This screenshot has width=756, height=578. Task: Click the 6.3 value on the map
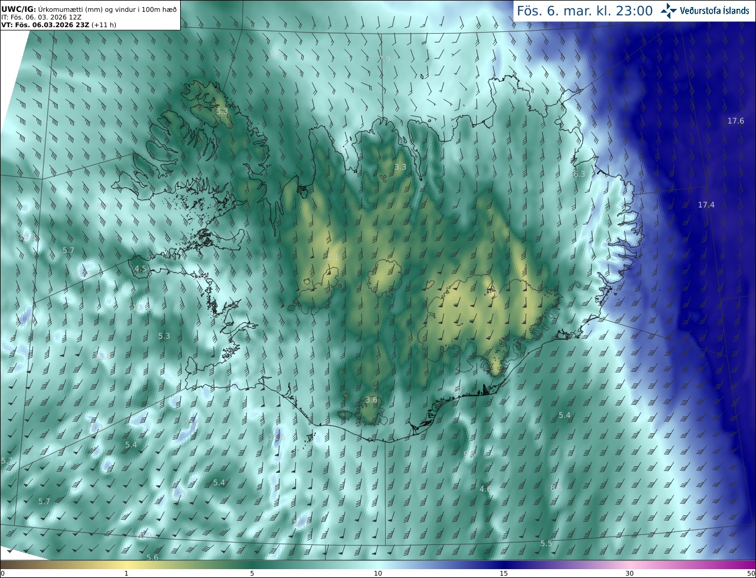(579, 174)
